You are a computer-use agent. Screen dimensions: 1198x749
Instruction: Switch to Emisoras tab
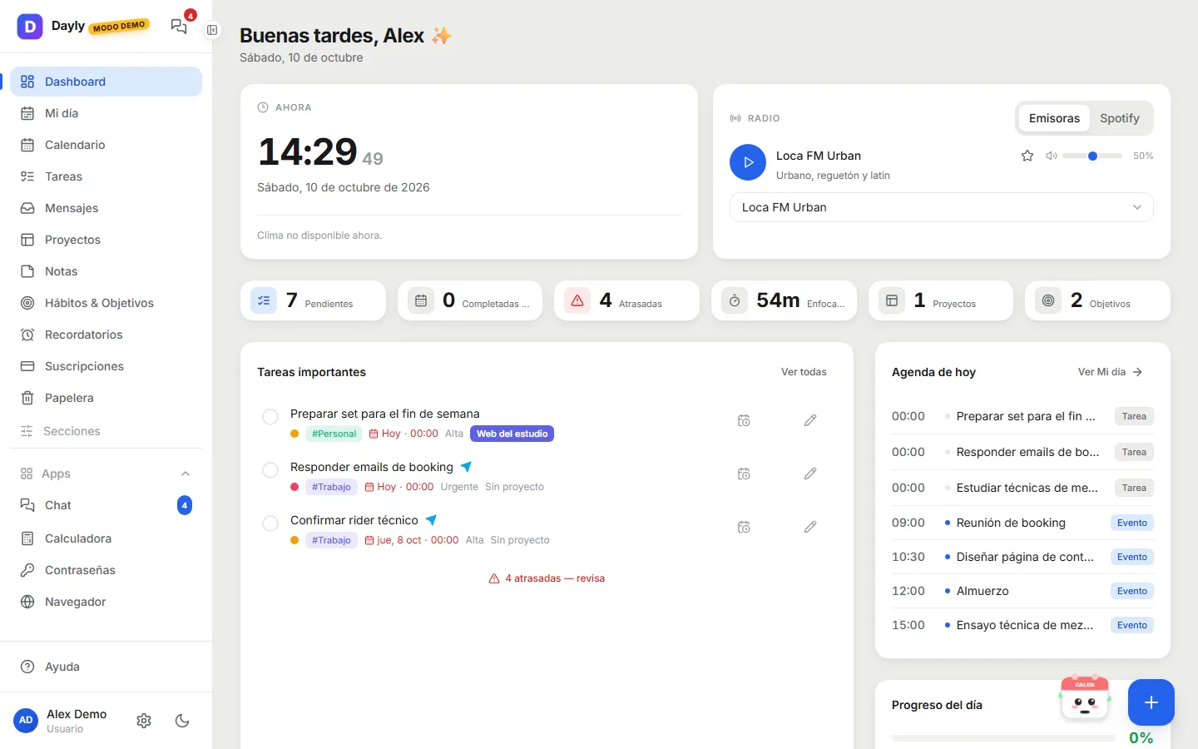[1054, 118]
